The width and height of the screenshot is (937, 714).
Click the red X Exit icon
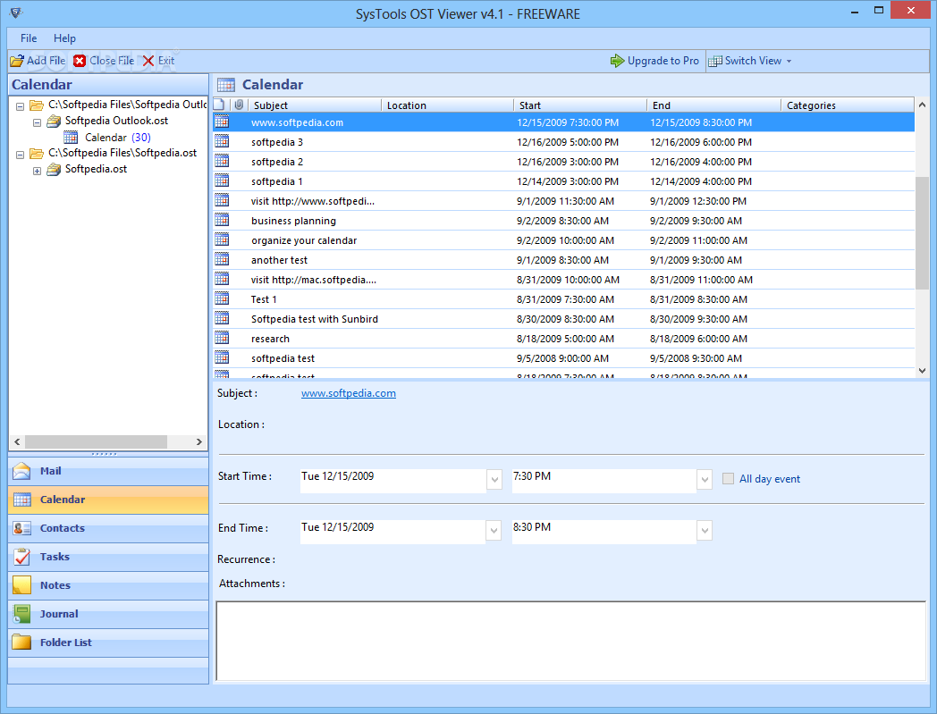pos(148,61)
